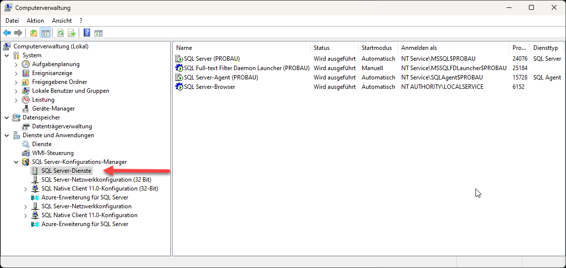
Task: Expand Lokale Benutzer und Gruppen node
Action: 16,91
